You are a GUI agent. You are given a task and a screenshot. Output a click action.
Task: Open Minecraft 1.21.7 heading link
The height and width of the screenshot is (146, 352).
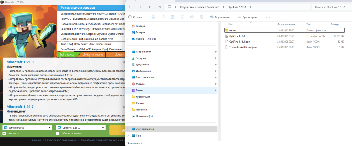pos(20,107)
